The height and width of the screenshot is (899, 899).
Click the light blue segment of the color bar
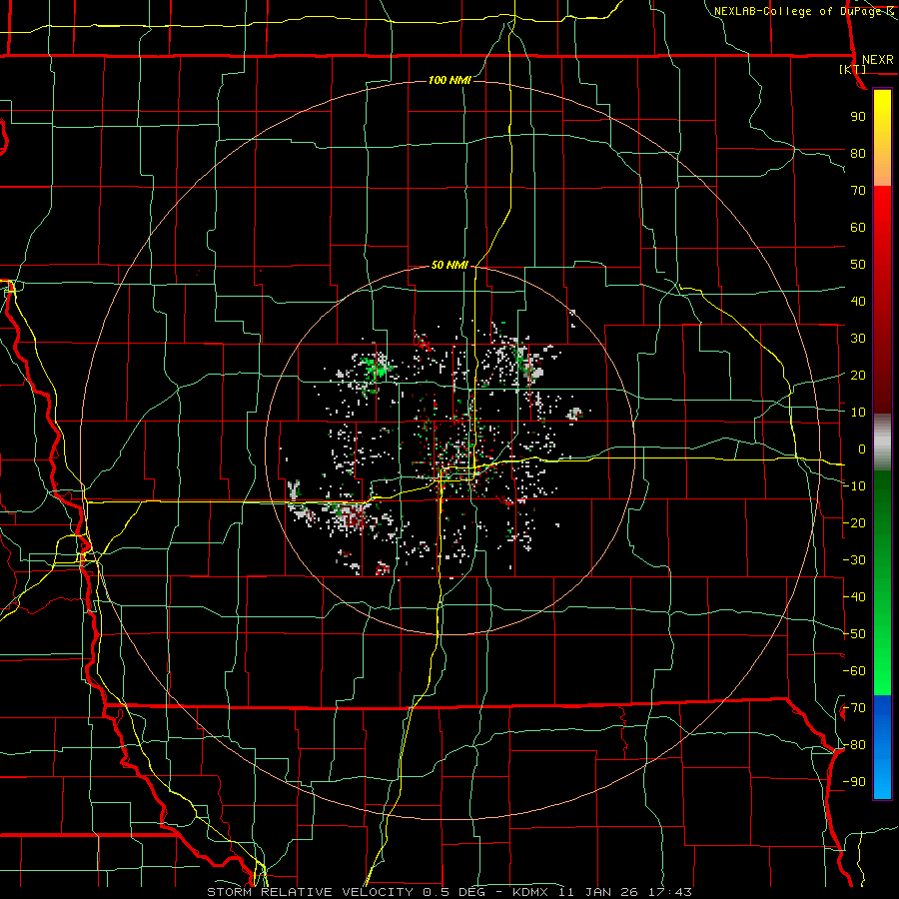pyautogui.click(x=882, y=777)
